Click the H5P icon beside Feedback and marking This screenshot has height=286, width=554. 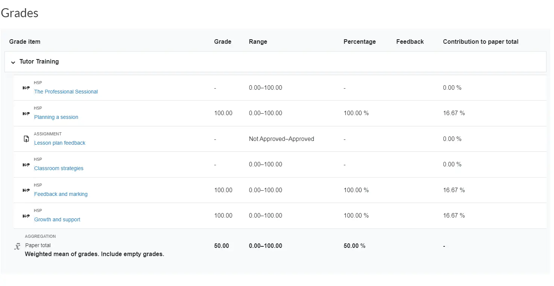pyautogui.click(x=26, y=190)
